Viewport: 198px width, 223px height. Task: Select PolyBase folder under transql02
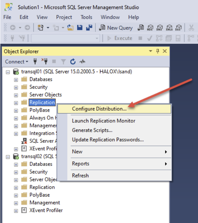(x=39, y=195)
